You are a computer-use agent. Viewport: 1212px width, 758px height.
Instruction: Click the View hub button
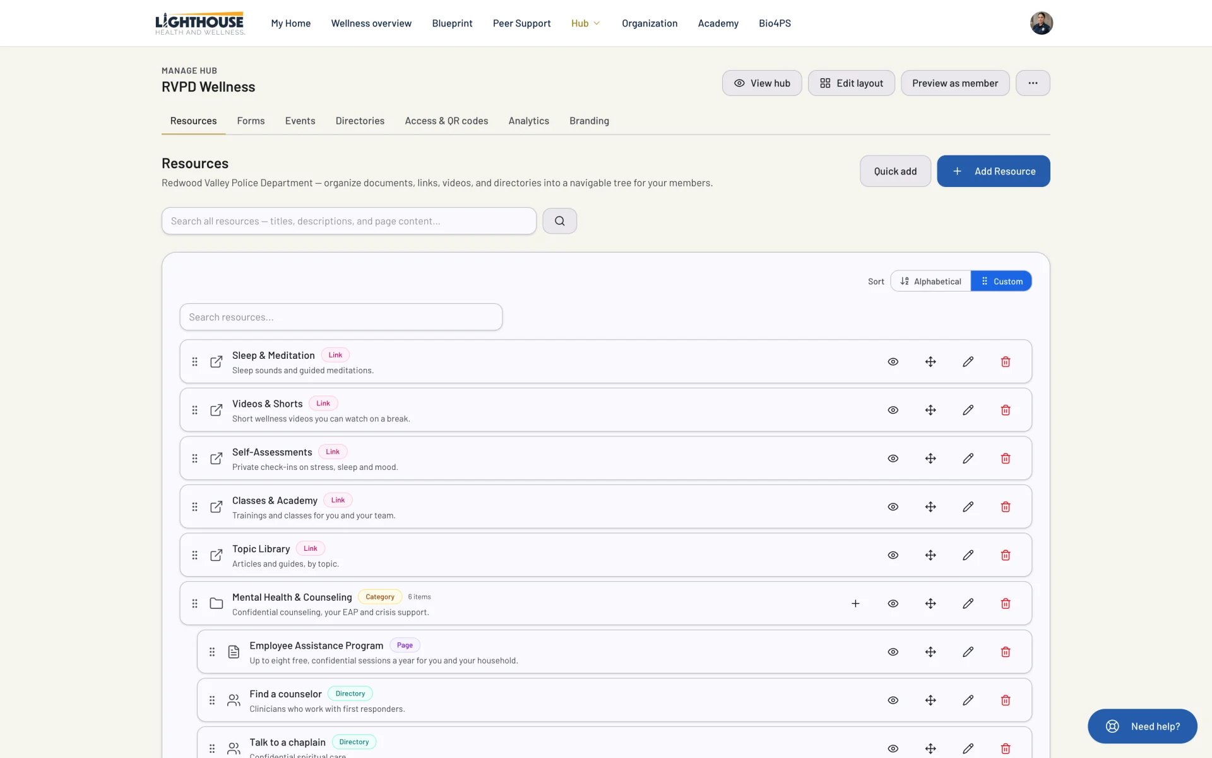click(761, 83)
